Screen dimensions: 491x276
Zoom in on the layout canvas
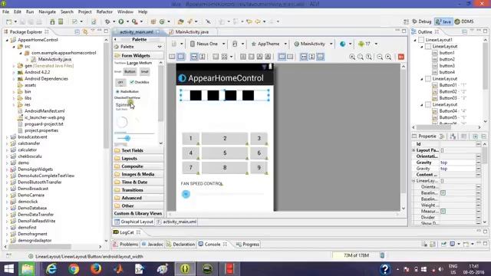[x=388, y=57]
